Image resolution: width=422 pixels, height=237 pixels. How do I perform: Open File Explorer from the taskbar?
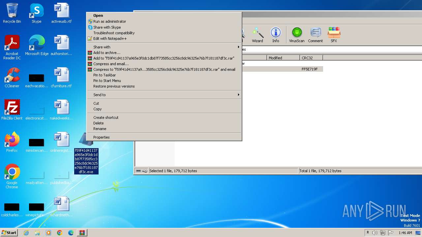pyautogui.click(x=37, y=233)
